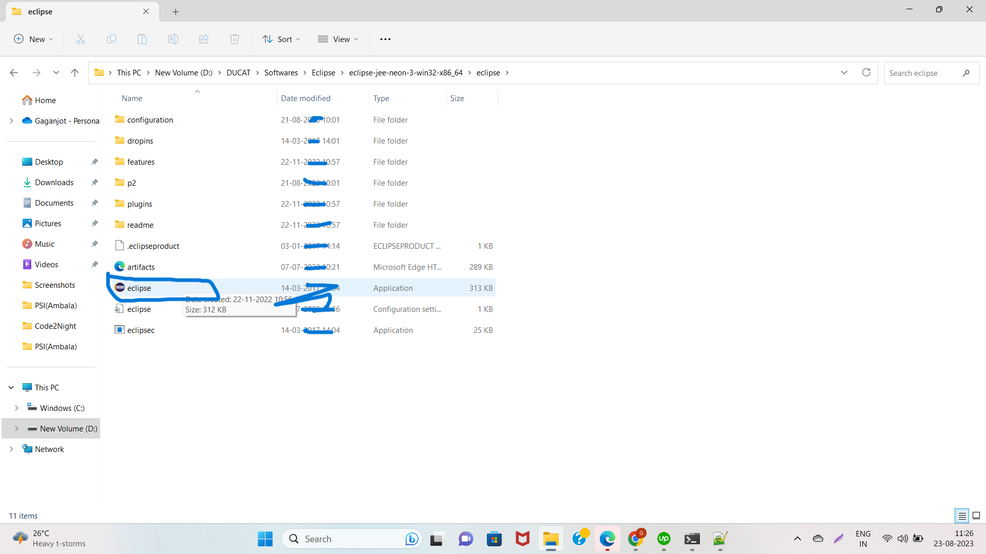
Task: Click the Cut toolbar icon
Action: [x=81, y=39]
